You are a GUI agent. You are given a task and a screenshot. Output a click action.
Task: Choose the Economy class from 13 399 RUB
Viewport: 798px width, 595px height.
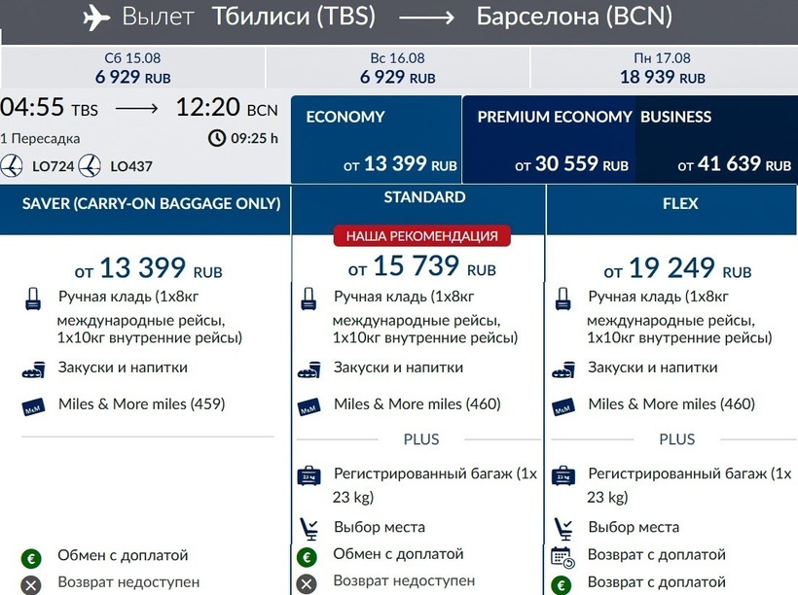[x=377, y=140]
